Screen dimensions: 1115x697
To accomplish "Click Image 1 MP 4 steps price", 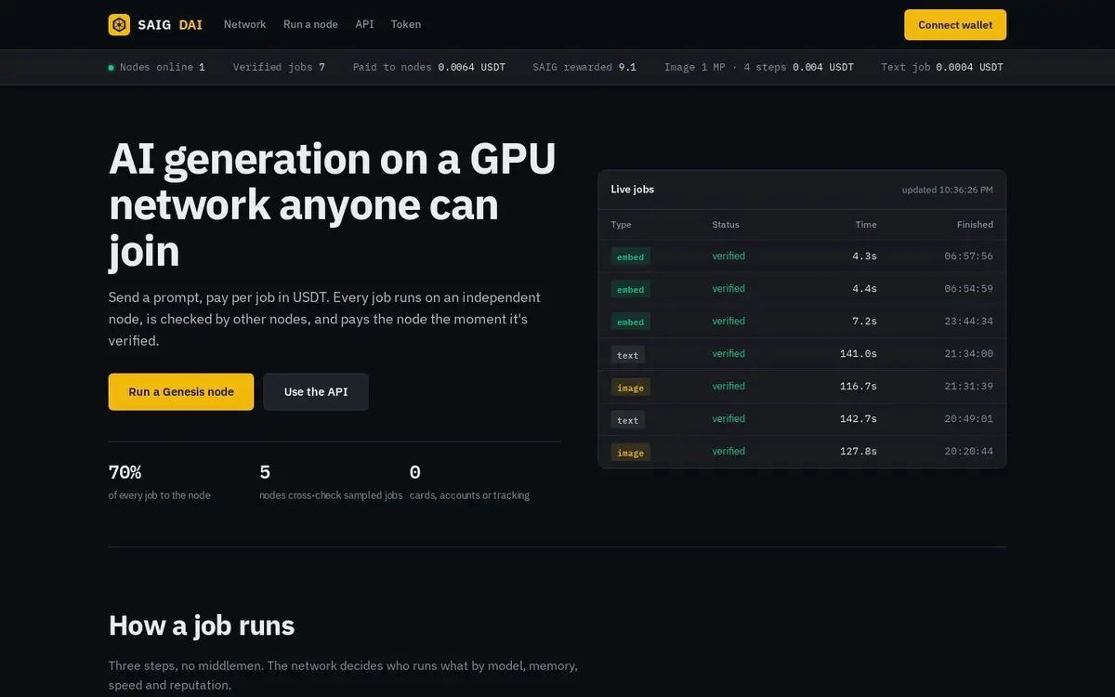I will coord(759,68).
